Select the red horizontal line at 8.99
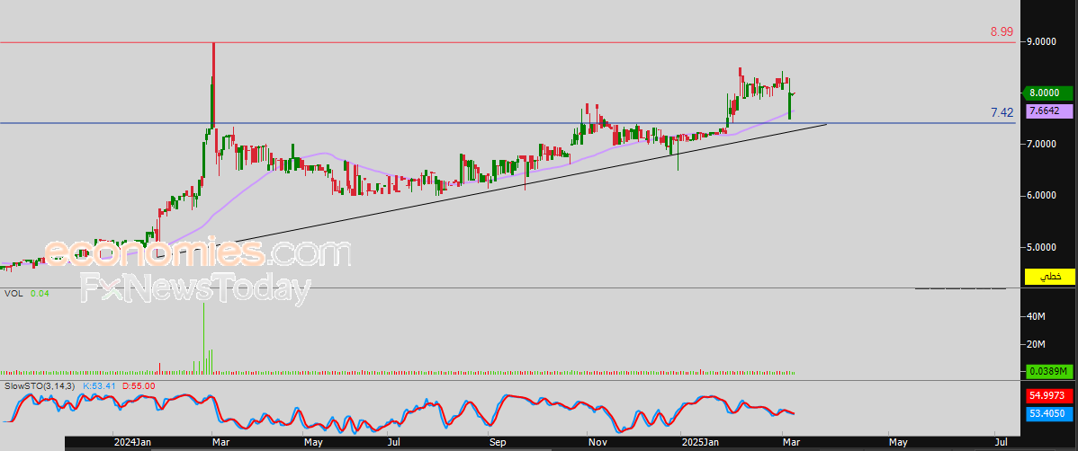1078x451 pixels. coord(508,42)
